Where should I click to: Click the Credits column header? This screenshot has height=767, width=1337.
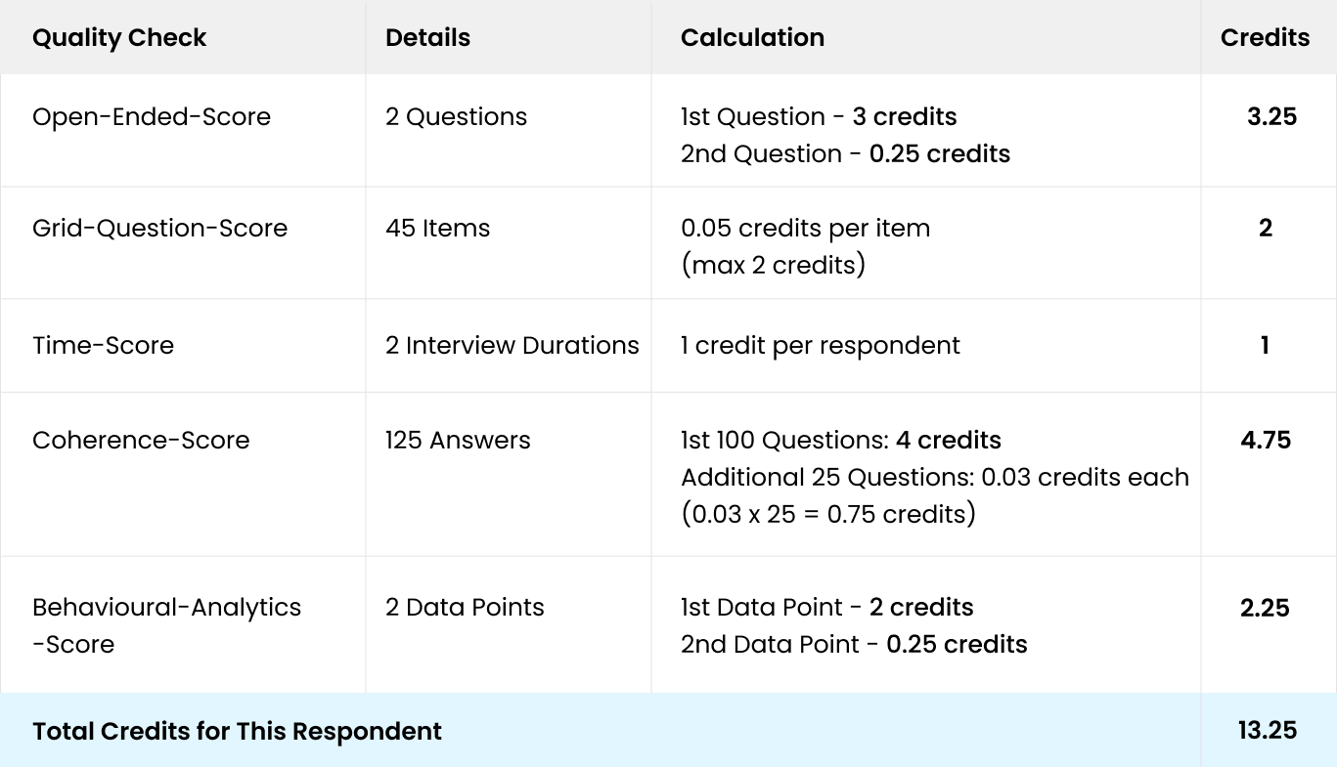click(x=1265, y=37)
